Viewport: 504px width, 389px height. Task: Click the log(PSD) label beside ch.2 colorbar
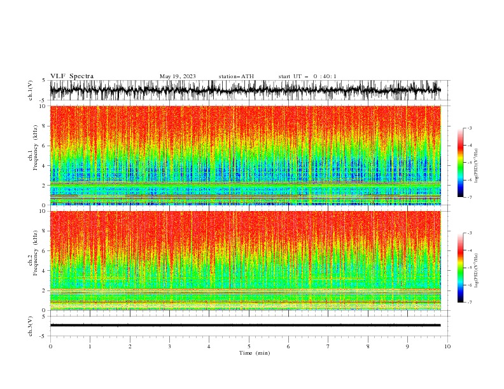477,271
